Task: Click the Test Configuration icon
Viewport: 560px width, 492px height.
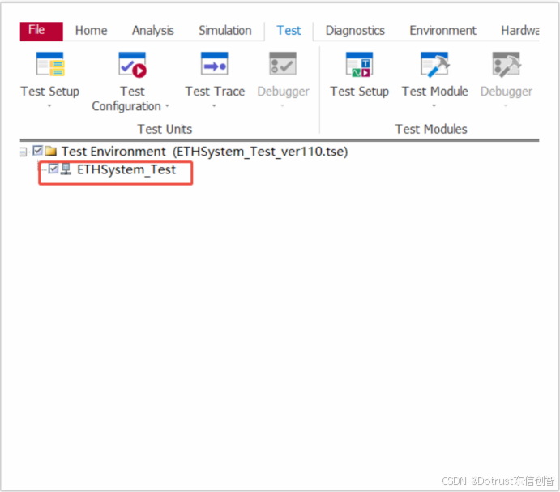Action: pyautogui.click(x=132, y=64)
